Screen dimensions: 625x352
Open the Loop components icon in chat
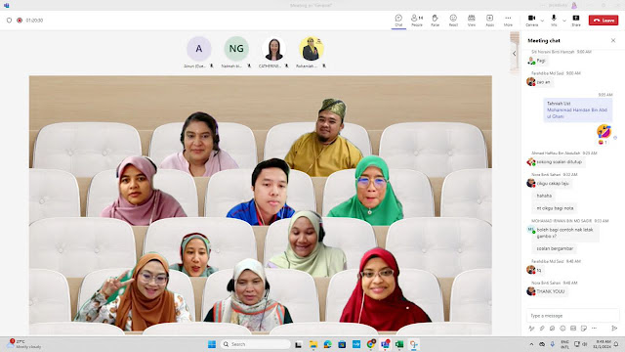tap(552, 329)
